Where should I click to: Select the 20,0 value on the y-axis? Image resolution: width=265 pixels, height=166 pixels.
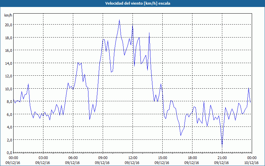click(x=9, y=25)
